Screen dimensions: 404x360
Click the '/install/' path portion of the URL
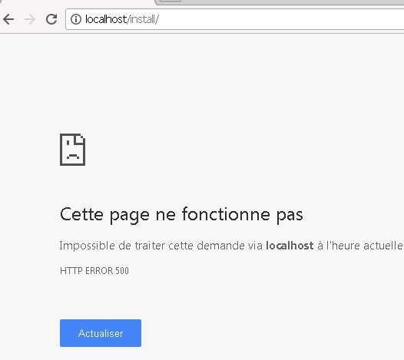tap(144, 19)
